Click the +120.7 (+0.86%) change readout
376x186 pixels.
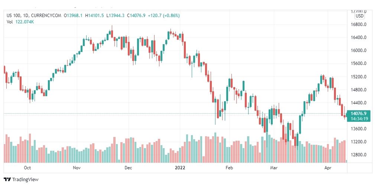click(x=163, y=16)
